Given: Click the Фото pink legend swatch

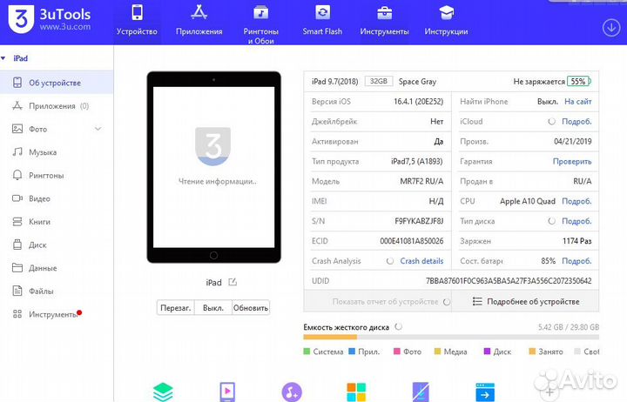Looking at the screenshot, I should click(x=397, y=352).
